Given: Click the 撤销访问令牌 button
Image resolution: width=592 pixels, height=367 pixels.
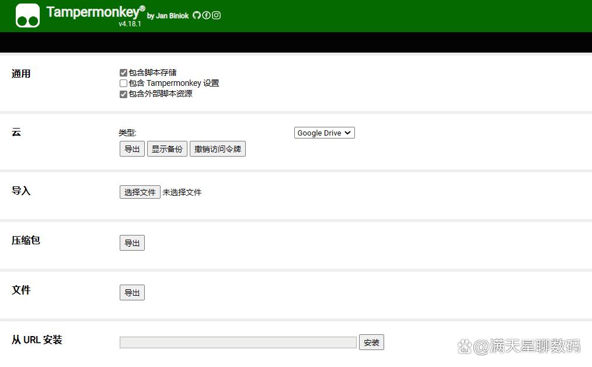Looking at the screenshot, I should click(217, 149).
